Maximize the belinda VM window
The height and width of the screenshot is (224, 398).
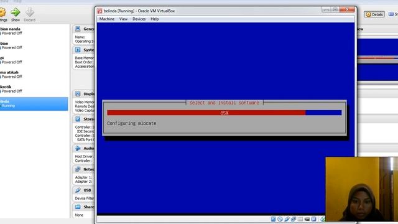pyautogui.click(x=335, y=10)
